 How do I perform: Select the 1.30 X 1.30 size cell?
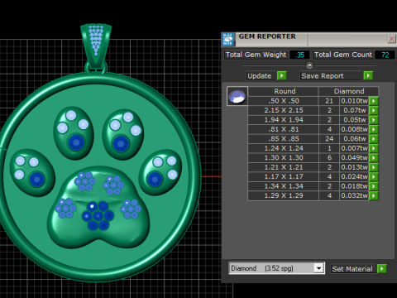283,158
